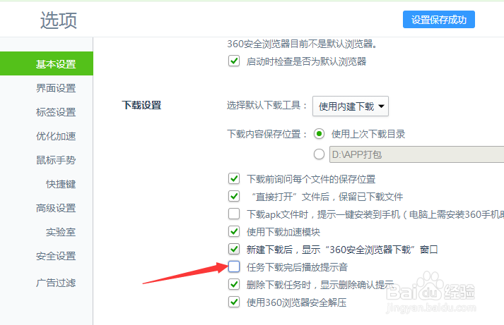Select 快捷键 in the sidebar
The height and width of the screenshot is (325, 504).
[61, 184]
